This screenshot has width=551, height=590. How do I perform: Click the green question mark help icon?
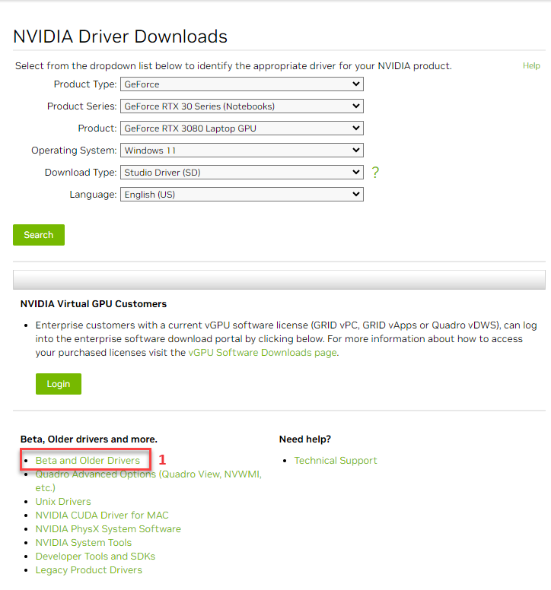coord(374,173)
